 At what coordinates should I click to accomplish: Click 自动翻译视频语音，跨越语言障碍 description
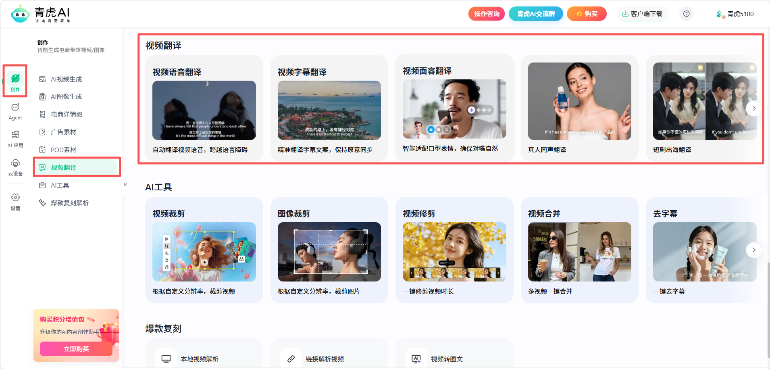pyautogui.click(x=200, y=150)
